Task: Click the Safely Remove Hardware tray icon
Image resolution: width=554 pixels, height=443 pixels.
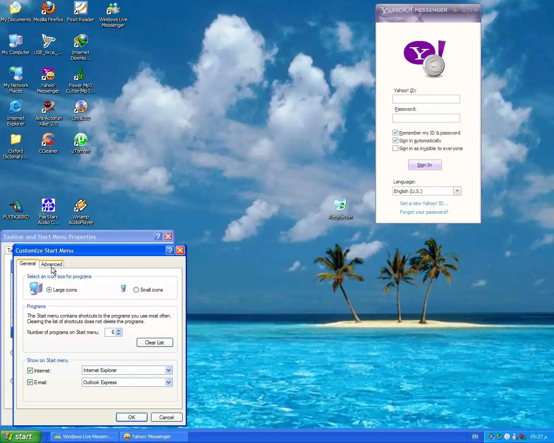Action: coord(499,437)
